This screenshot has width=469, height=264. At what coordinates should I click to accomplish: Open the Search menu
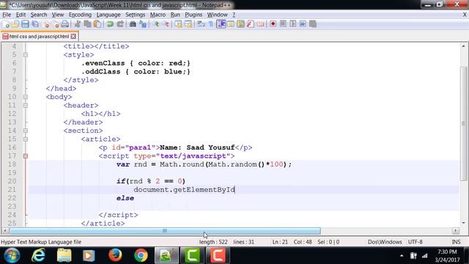[x=39, y=15]
